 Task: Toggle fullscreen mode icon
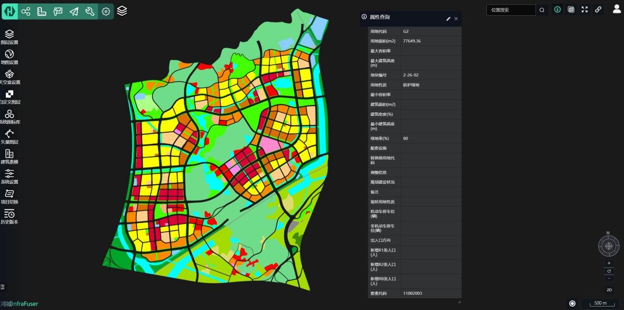[x=585, y=10]
